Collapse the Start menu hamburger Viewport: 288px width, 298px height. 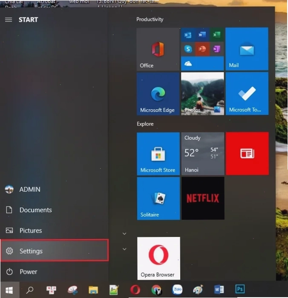tap(9, 20)
